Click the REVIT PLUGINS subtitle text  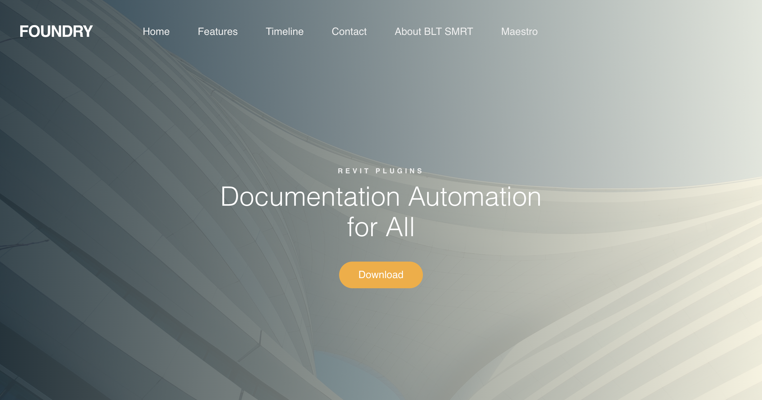[x=381, y=171]
